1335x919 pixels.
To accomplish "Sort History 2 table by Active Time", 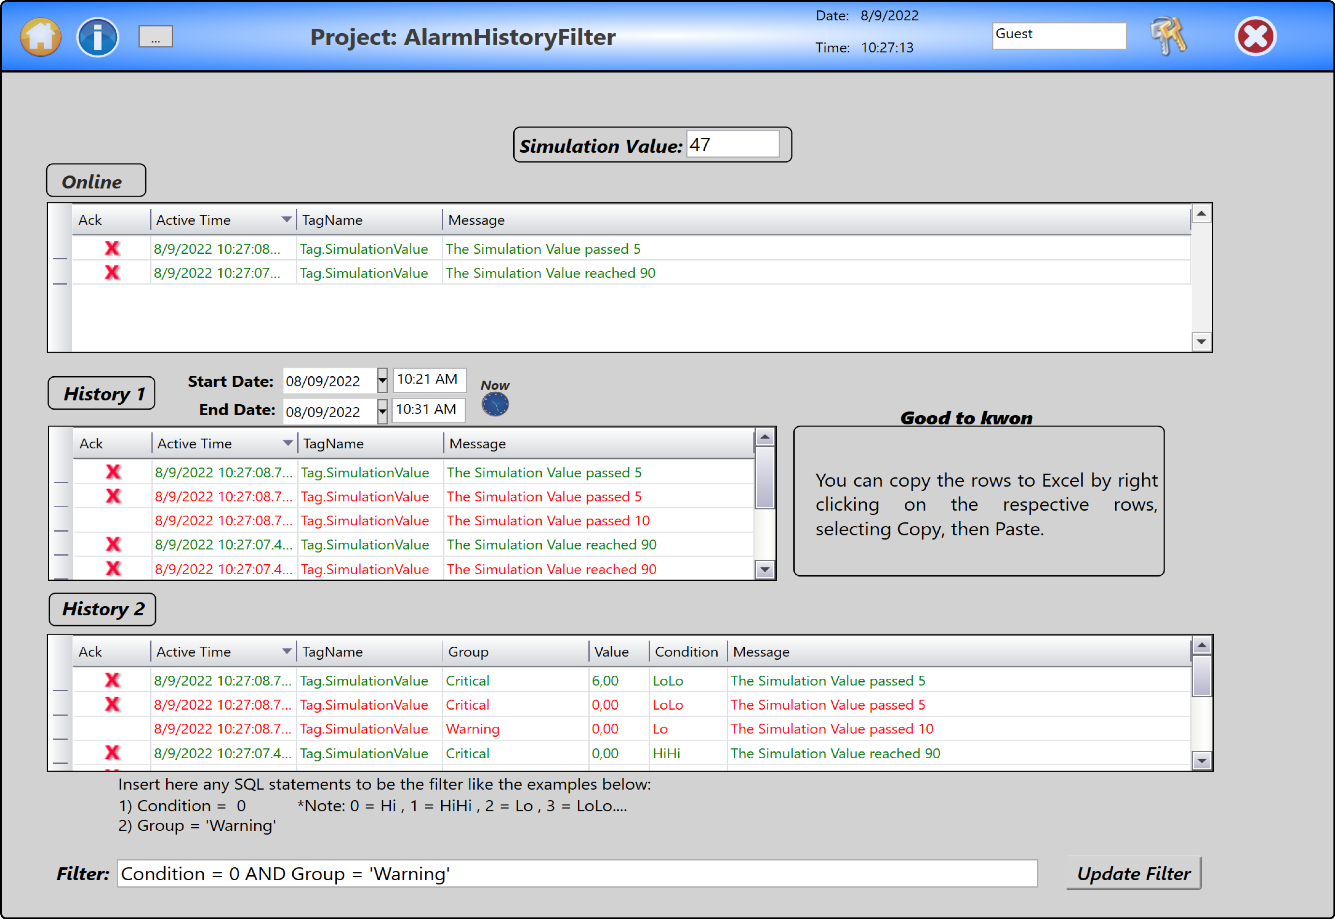I will click(x=223, y=652).
